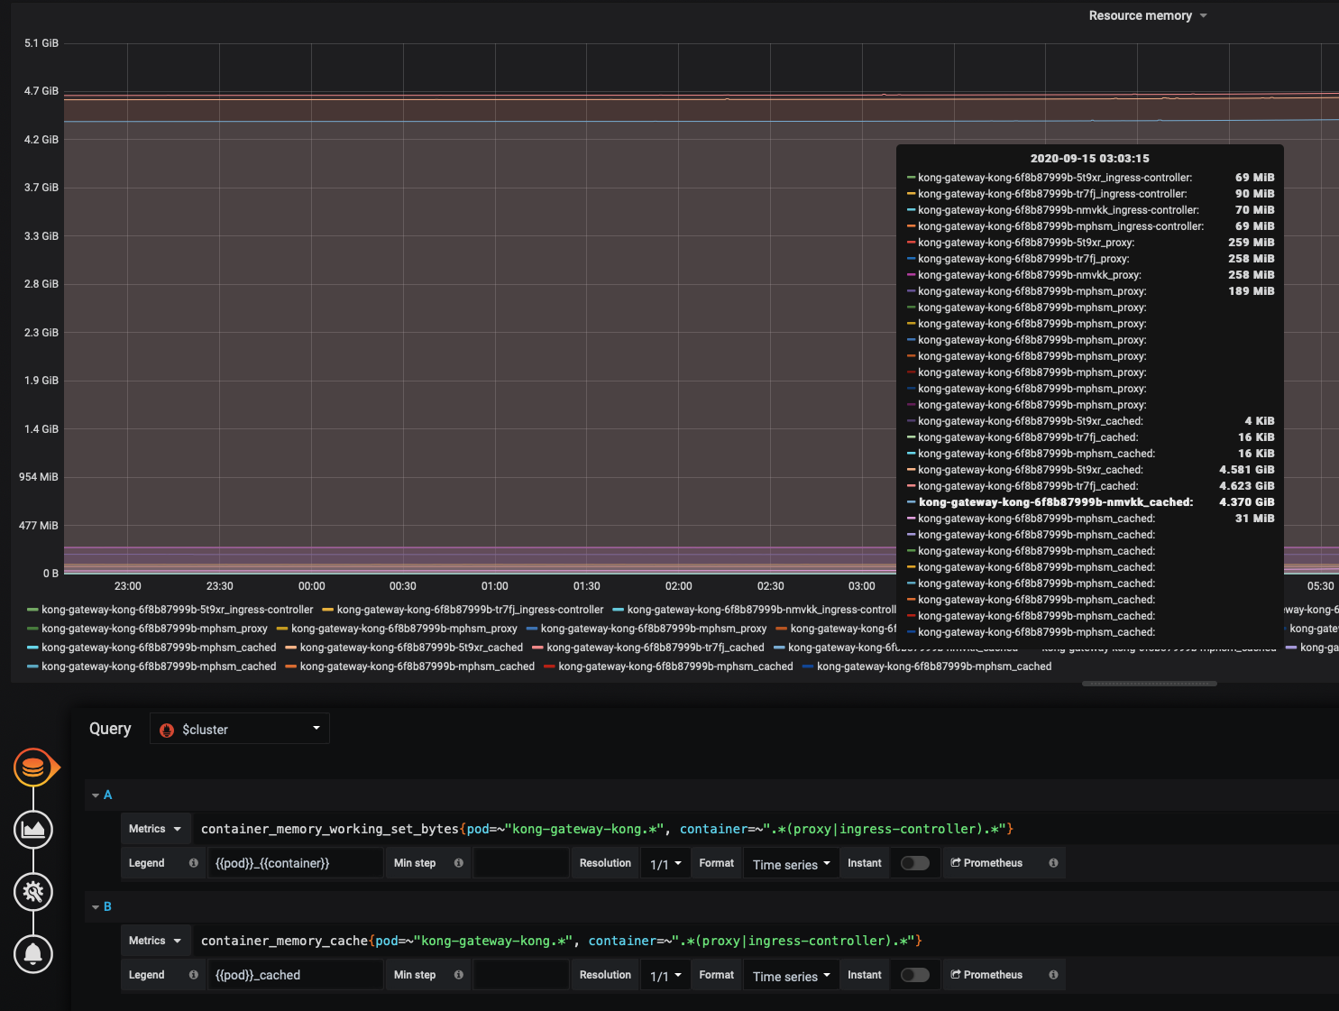Click the Min step info icon in query A

point(458,863)
